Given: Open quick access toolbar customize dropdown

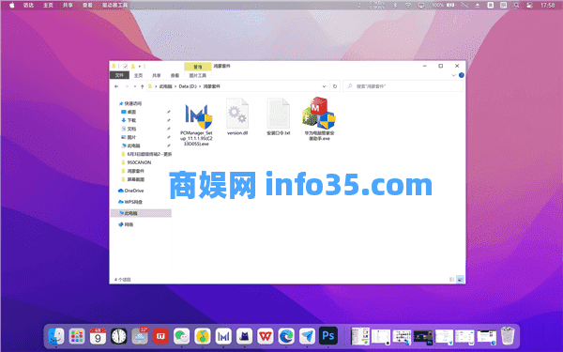Looking at the screenshot, I should pos(140,66).
